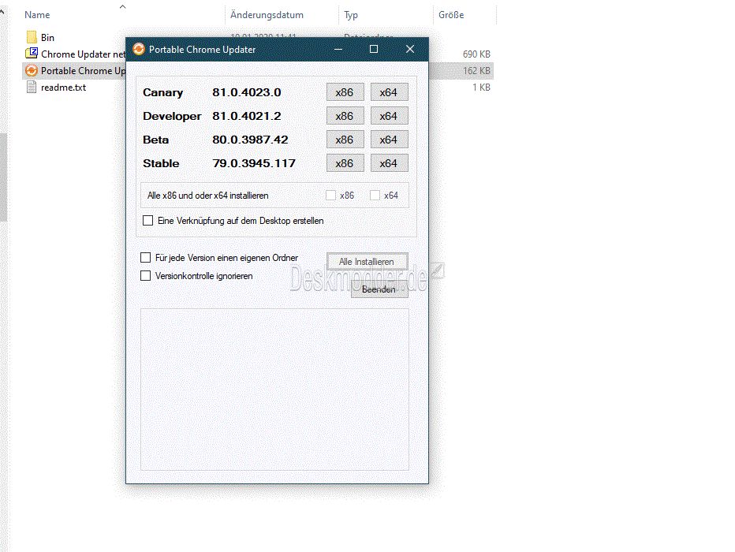735x552 pixels.
Task: Click the 'Alle x86 und oder x64 installieren' label
Action: point(208,196)
